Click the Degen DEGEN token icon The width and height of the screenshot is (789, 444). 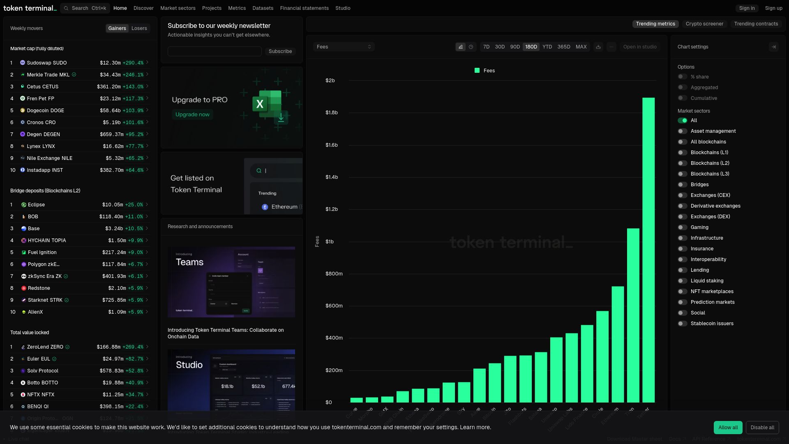click(23, 134)
